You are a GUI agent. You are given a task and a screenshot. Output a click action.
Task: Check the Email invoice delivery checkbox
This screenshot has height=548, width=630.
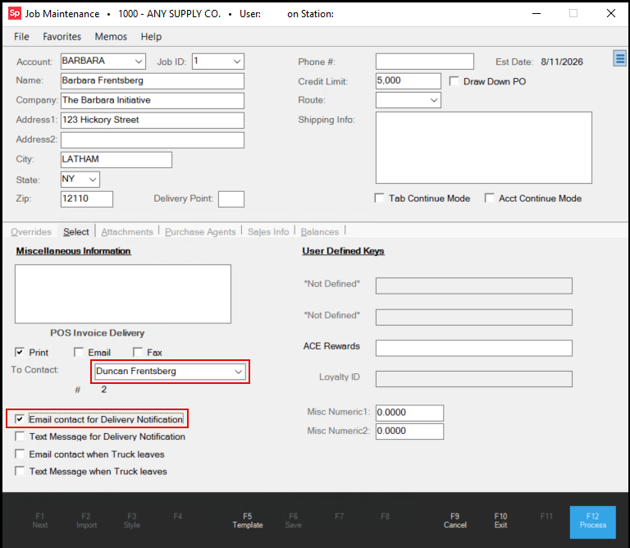(x=79, y=352)
